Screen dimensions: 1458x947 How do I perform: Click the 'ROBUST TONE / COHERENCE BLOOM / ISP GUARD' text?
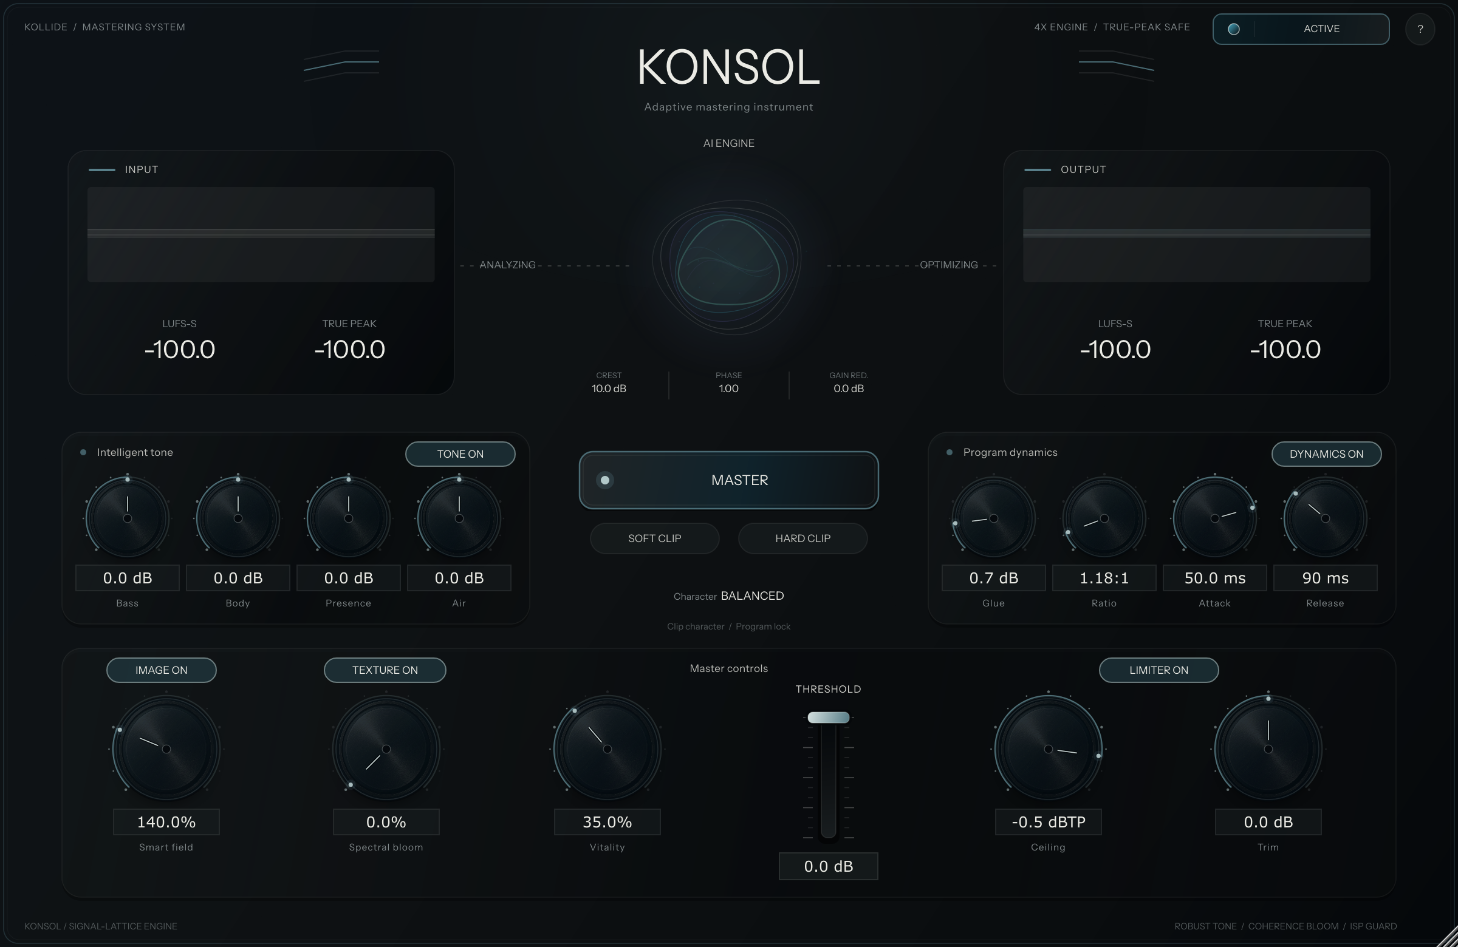1285,926
